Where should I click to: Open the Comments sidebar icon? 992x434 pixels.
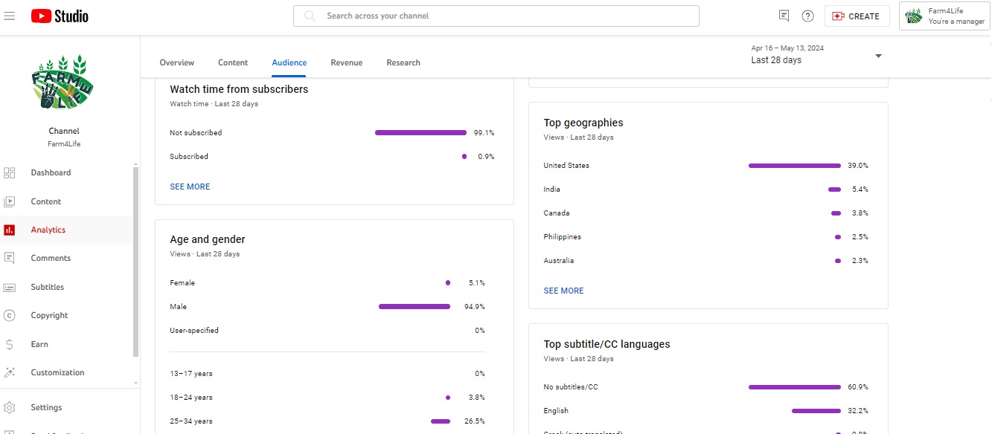[x=10, y=259]
